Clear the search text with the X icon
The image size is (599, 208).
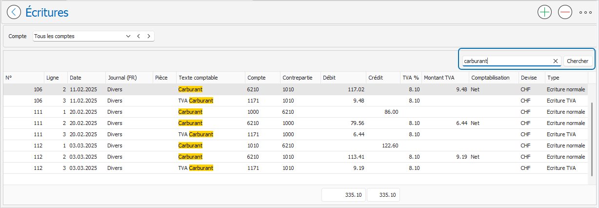coord(555,61)
